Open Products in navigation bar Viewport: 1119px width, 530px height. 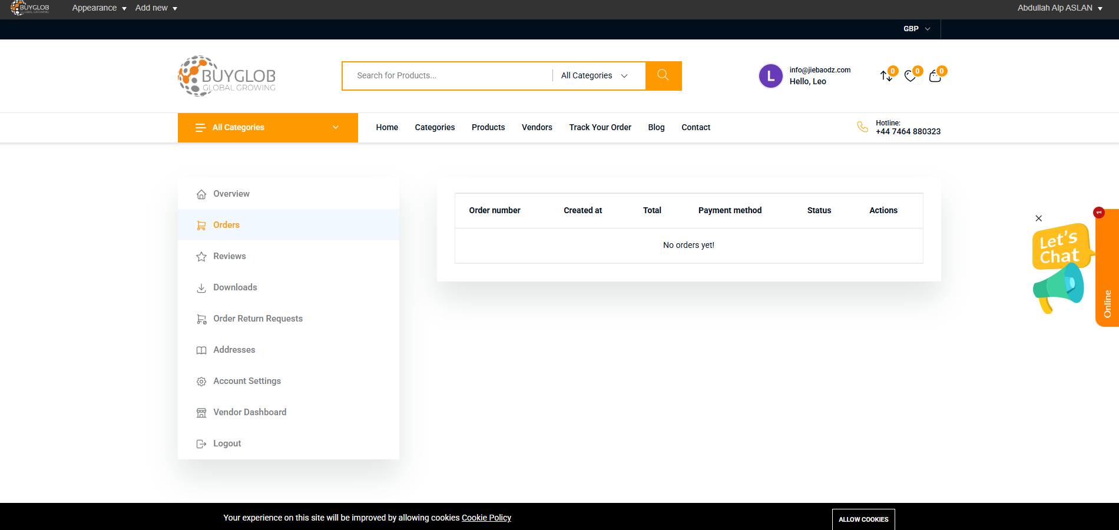click(488, 128)
